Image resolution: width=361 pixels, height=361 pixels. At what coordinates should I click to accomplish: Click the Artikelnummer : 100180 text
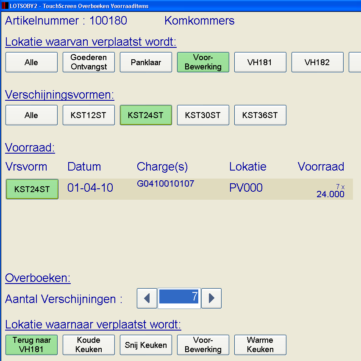coord(66,21)
